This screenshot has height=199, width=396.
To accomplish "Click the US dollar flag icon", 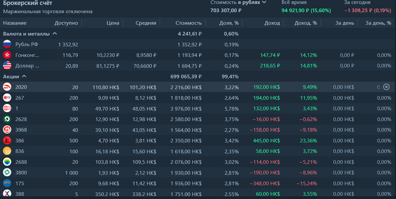I will pos(7,66).
